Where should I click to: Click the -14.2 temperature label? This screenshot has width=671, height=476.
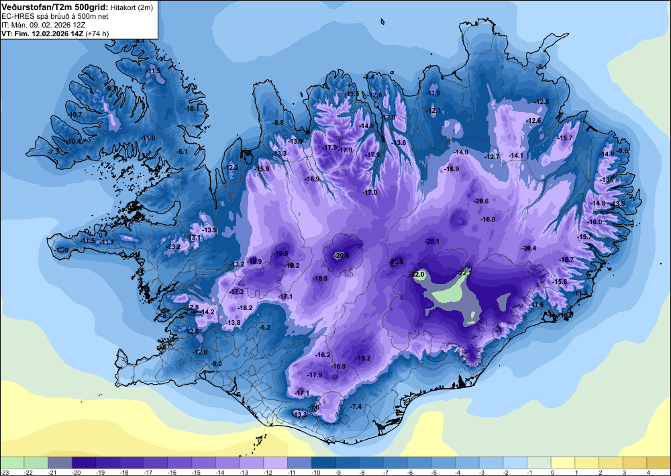(207, 312)
